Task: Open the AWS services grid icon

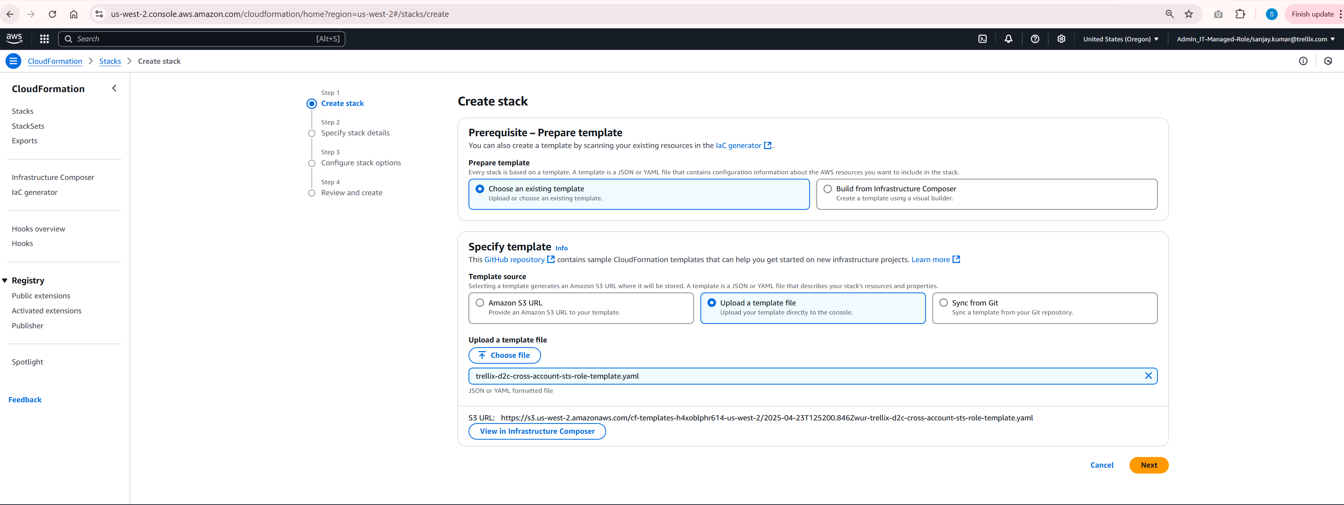Action: [44, 39]
